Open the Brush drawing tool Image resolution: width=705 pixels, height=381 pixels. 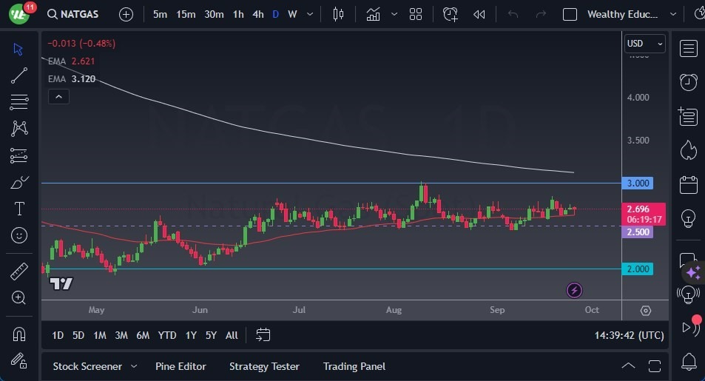19,182
